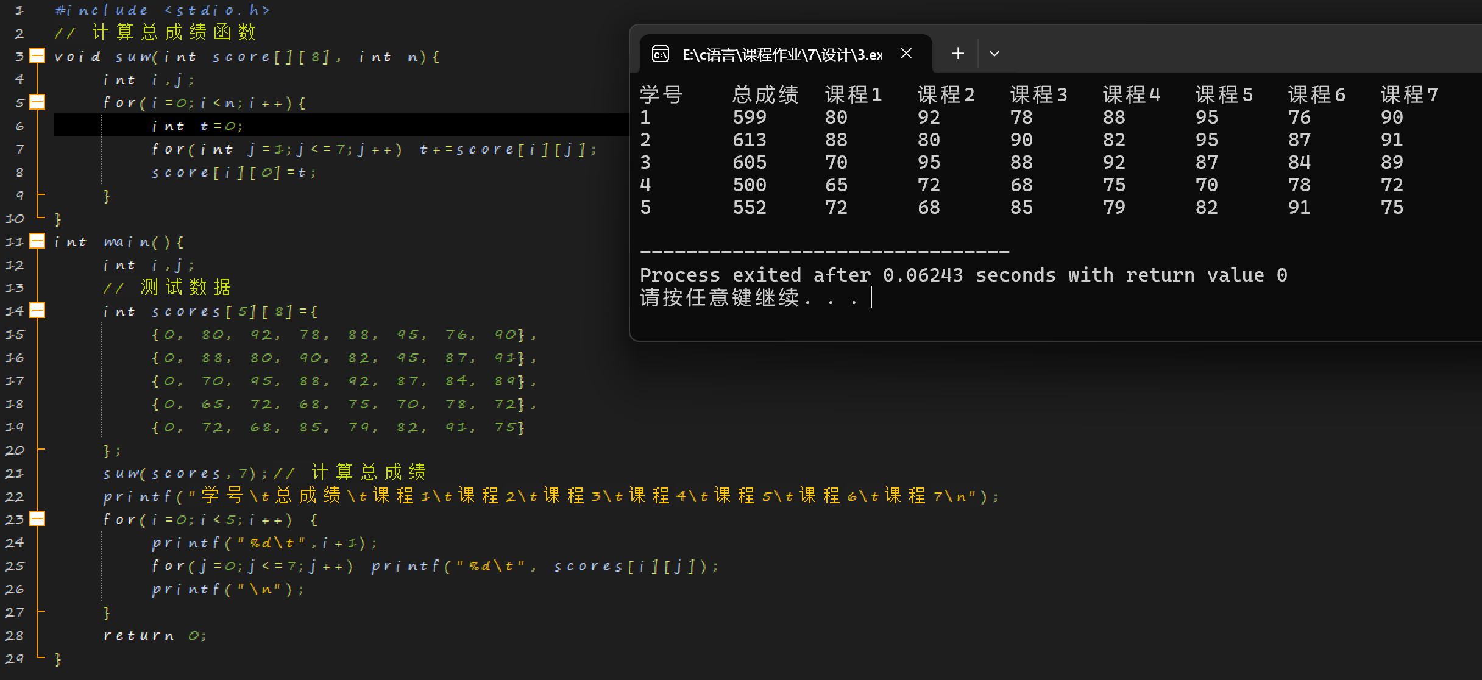Click the console icon on terminal tab
Screen dimensions: 1482x680
coord(661,54)
